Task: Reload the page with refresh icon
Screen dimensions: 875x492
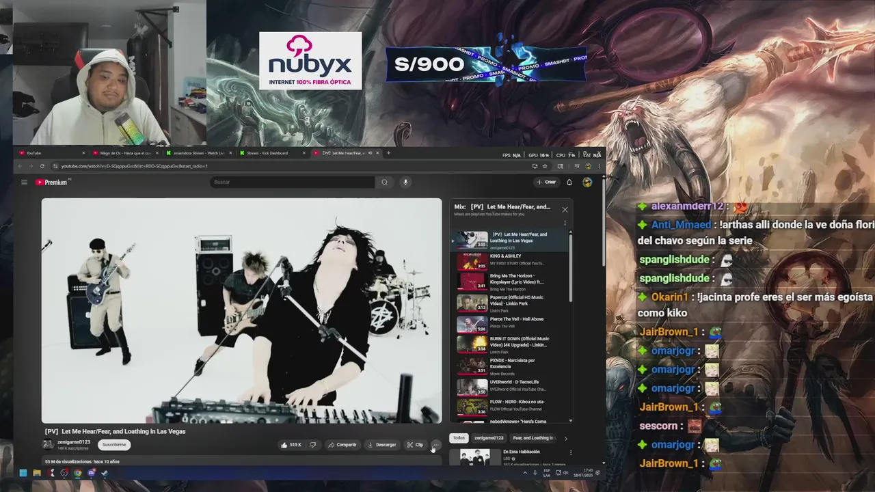Action: coord(42,166)
